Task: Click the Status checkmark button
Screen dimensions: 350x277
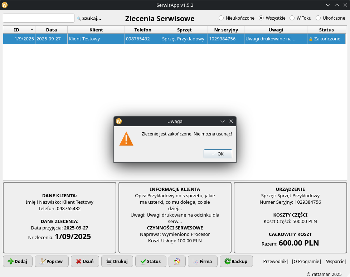Action: [x=150, y=261]
